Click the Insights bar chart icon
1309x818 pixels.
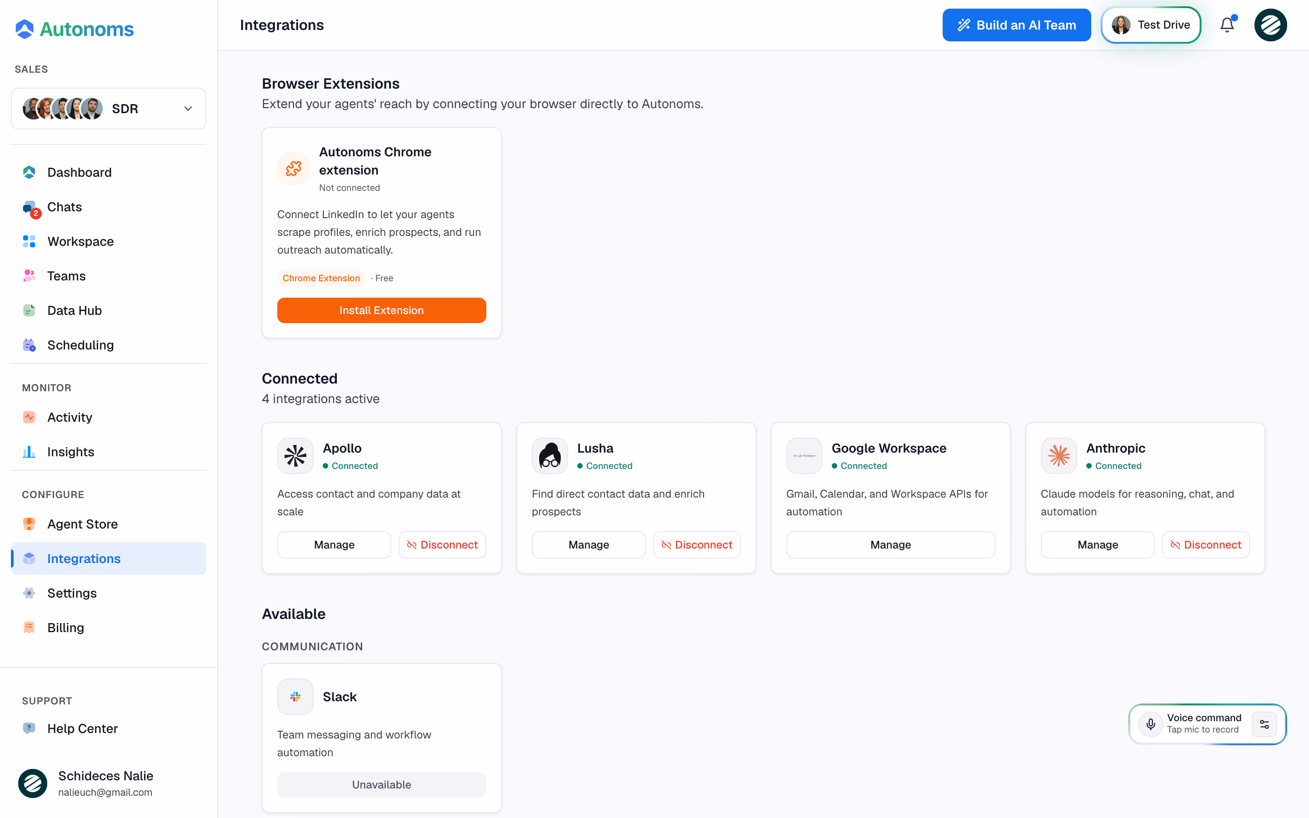(29, 452)
